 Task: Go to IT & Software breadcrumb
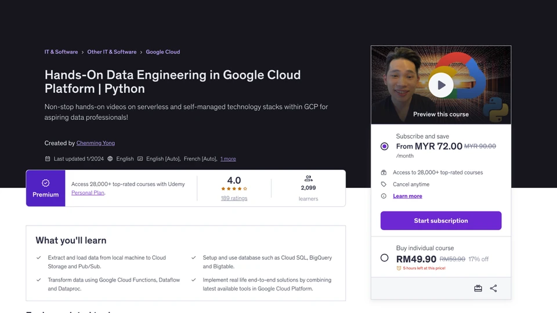click(61, 52)
